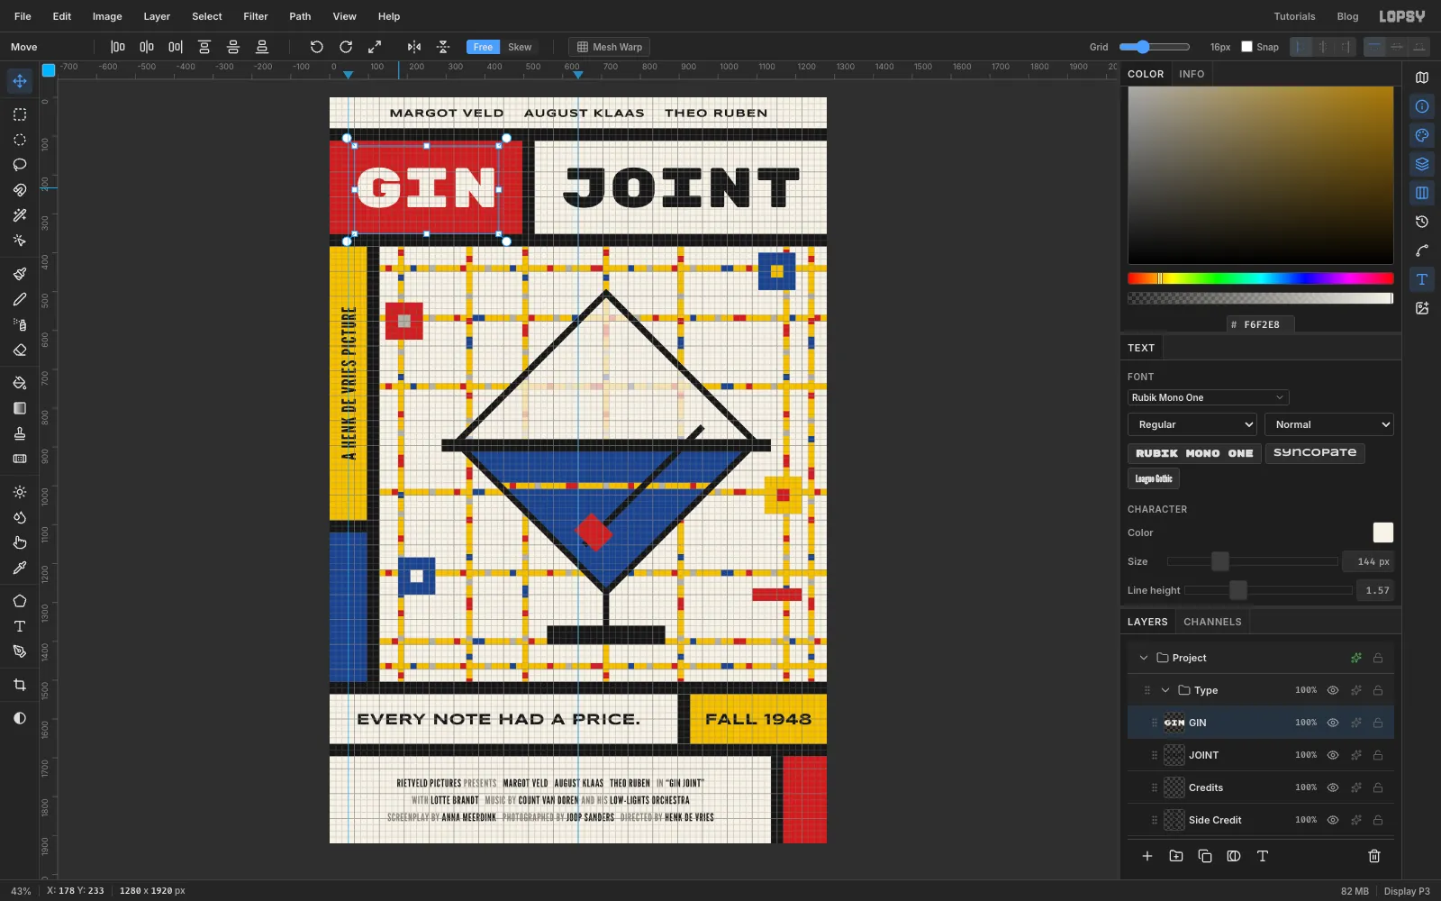Open the Filter menu
This screenshot has height=901, width=1441.
(x=256, y=16)
